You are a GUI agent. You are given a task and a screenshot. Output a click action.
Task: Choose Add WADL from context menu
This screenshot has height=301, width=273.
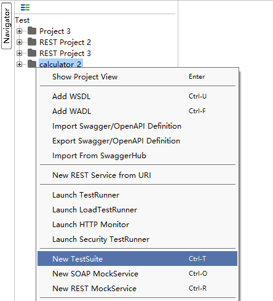click(137, 111)
